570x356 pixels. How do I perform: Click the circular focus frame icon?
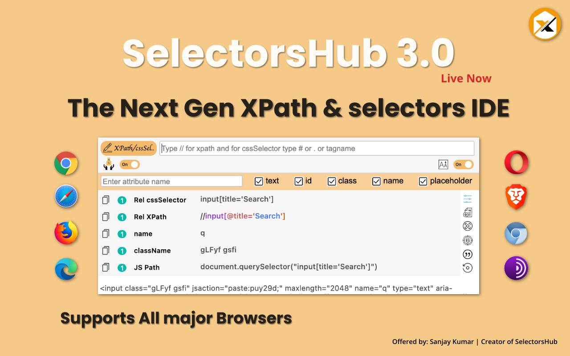(x=468, y=226)
